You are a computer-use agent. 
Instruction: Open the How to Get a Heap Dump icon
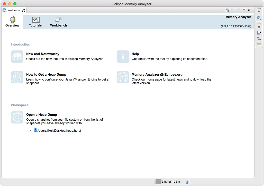17,77
